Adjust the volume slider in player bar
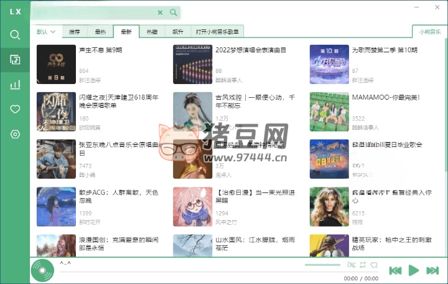This screenshot has height=284, width=448. (322, 265)
